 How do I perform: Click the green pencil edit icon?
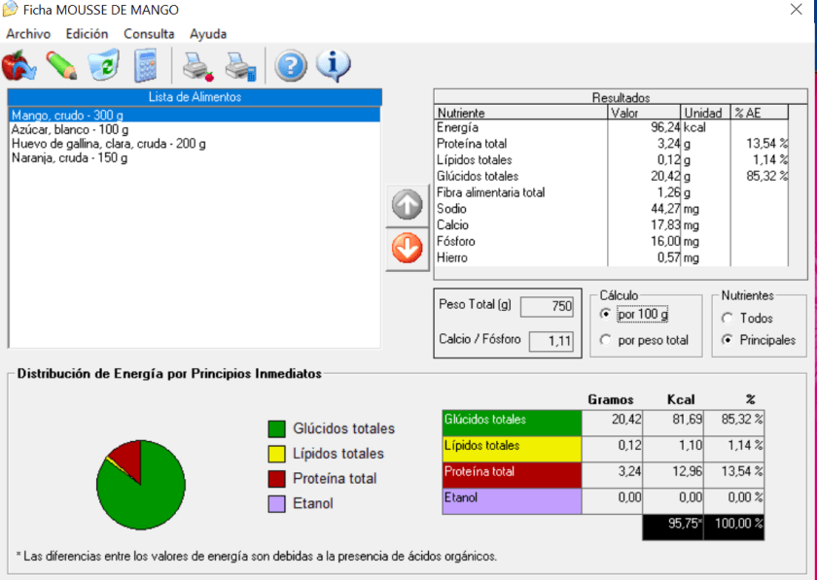pos(60,65)
